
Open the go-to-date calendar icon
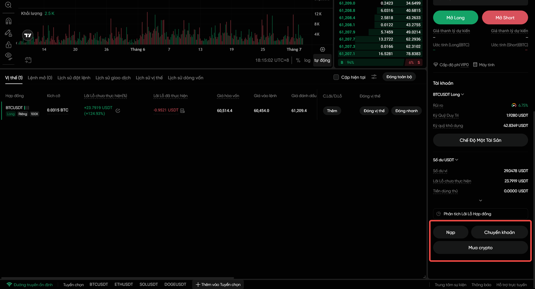pos(28,60)
